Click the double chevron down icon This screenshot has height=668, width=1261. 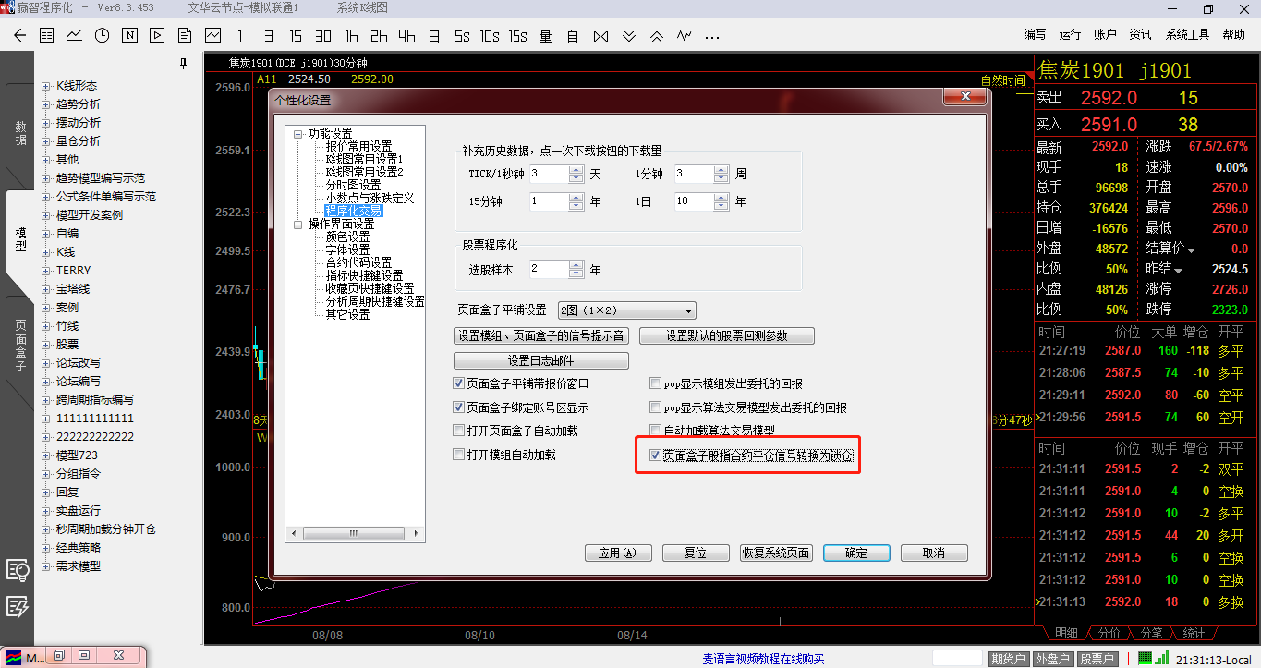[x=629, y=36]
